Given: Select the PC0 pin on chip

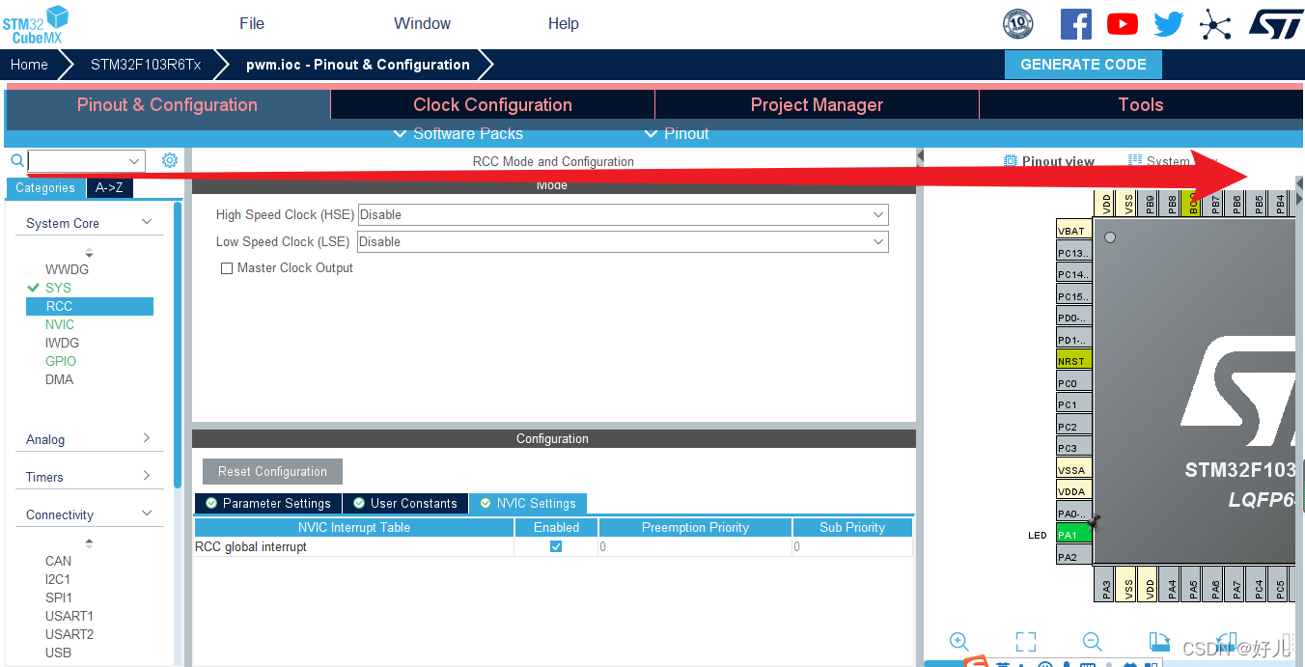Looking at the screenshot, I should (x=1074, y=383).
